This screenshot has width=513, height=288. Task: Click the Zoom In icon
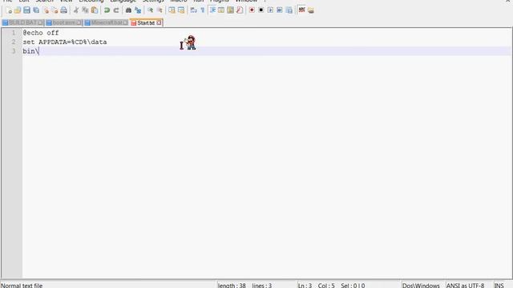coord(150,10)
